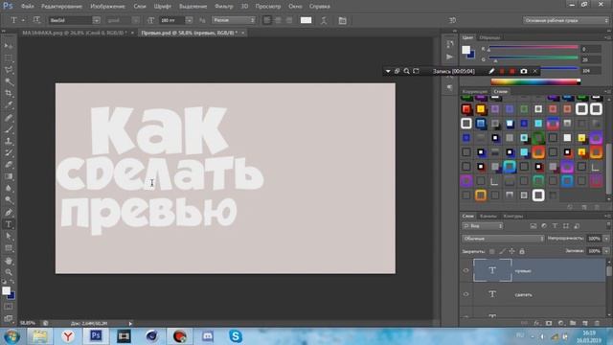Click the warp text icon in options bar
The height and width of the screenshot is (345, 613).
tap(324, 20)
